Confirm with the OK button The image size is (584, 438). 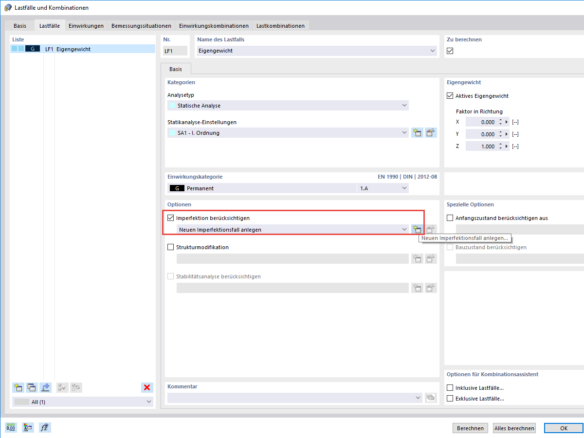[564, 428]
